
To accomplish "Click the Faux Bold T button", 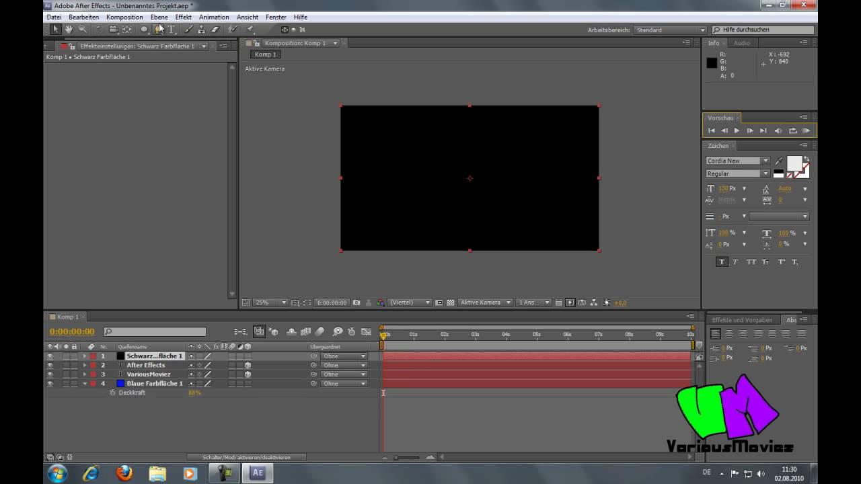I will [722, 261].
